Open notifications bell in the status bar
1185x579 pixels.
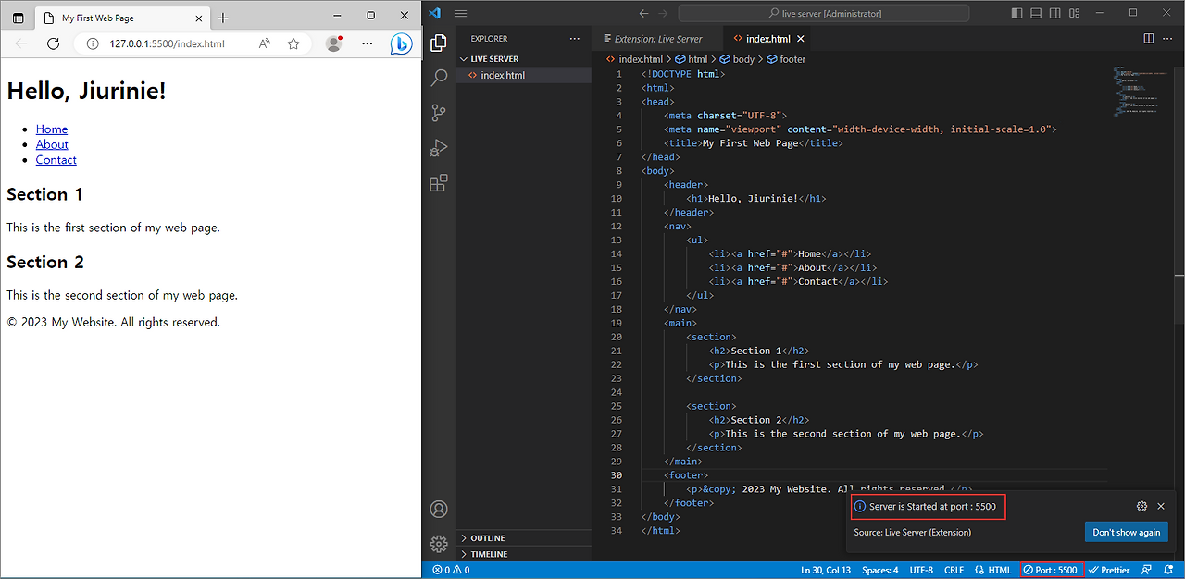pyautogui.click(x=1169, y=570)
